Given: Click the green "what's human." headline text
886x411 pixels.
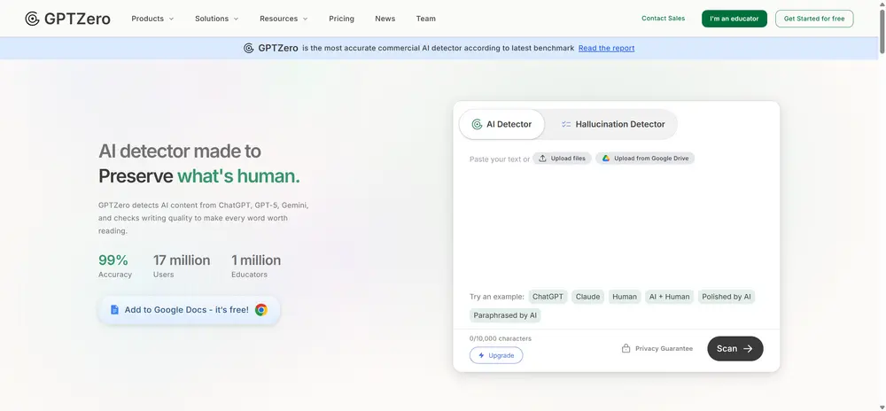Looking at the screenshot, I should pos(238,176).
